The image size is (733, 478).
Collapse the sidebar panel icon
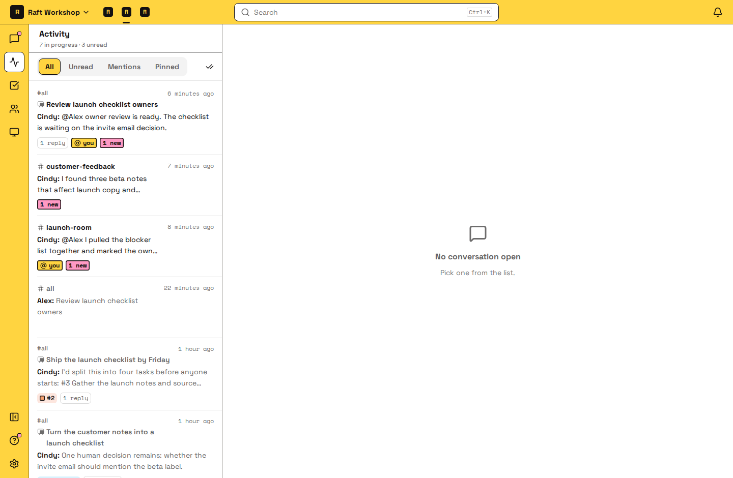[14, 417]
